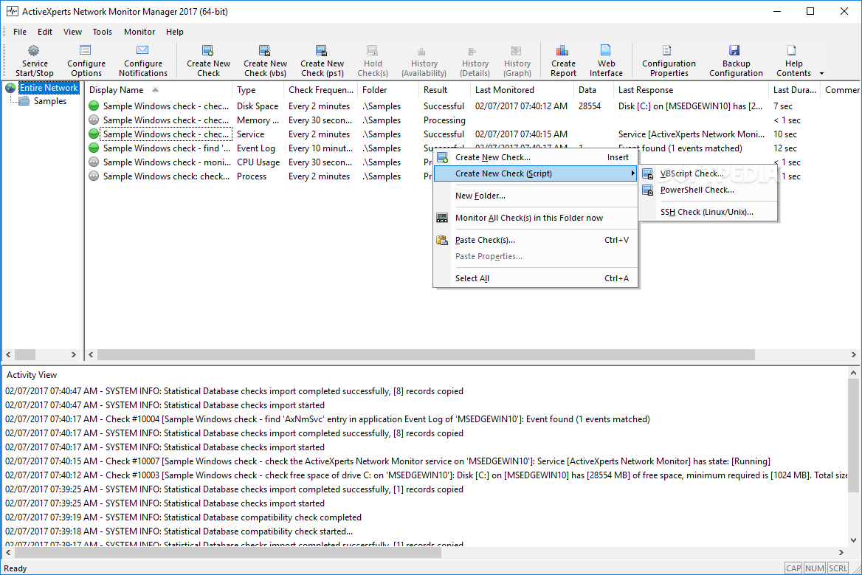This screenshot has height=575, width=862.
Task: Select Monitor All Check(s) in this Folder now
Action: pyautogui.click(x=536, y=218)
